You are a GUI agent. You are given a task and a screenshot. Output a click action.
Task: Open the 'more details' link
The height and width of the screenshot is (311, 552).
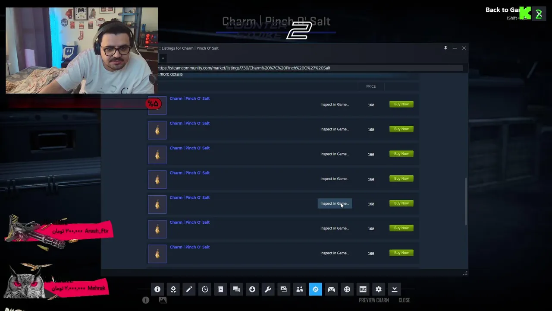pyautogui.click(x=170, y=74)
